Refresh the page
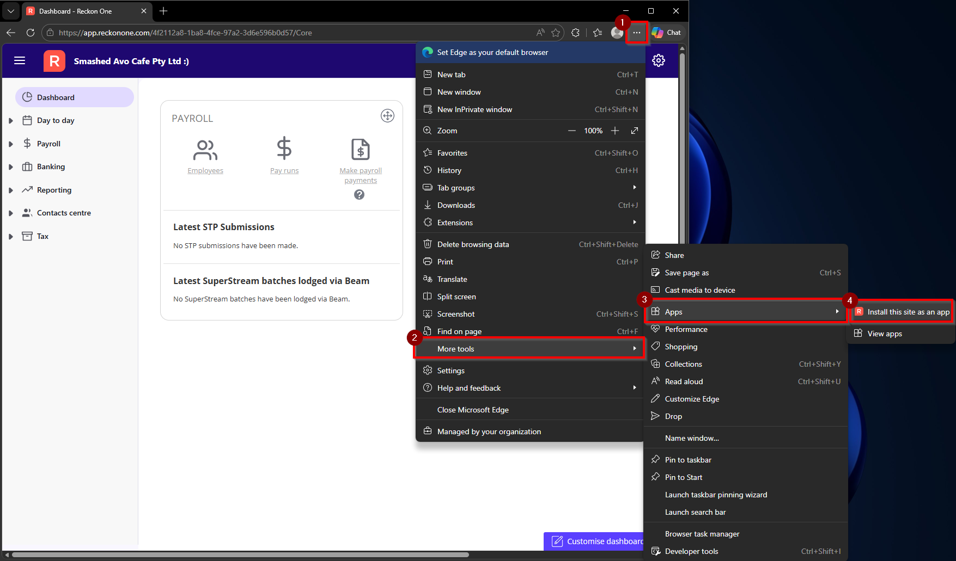Image resolution: width=956 pixels, height=561 pixels. tap(31, 33)
